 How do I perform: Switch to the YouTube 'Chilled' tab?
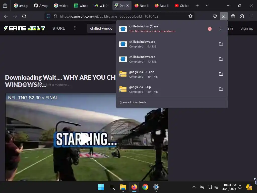(182, 6)
